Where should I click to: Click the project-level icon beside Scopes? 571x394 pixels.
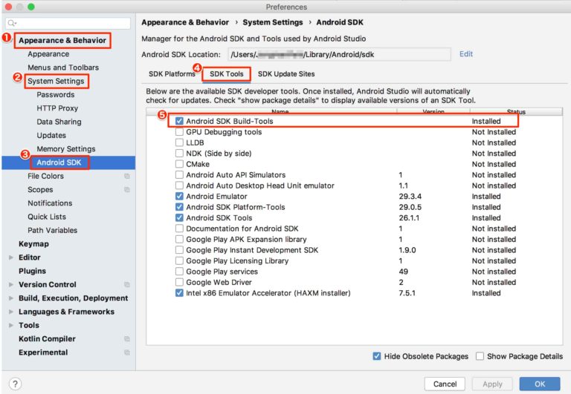point(126,190)
